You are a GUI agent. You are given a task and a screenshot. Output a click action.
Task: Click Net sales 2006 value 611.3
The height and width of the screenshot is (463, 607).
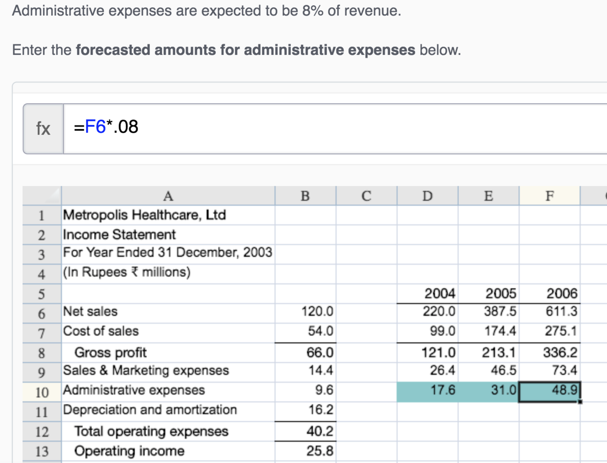coord(550,313)
